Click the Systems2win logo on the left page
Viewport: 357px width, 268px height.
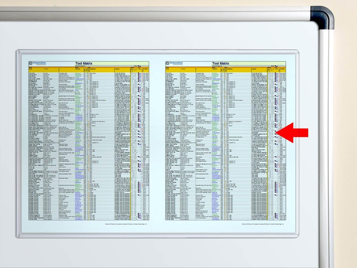[37, 63]
